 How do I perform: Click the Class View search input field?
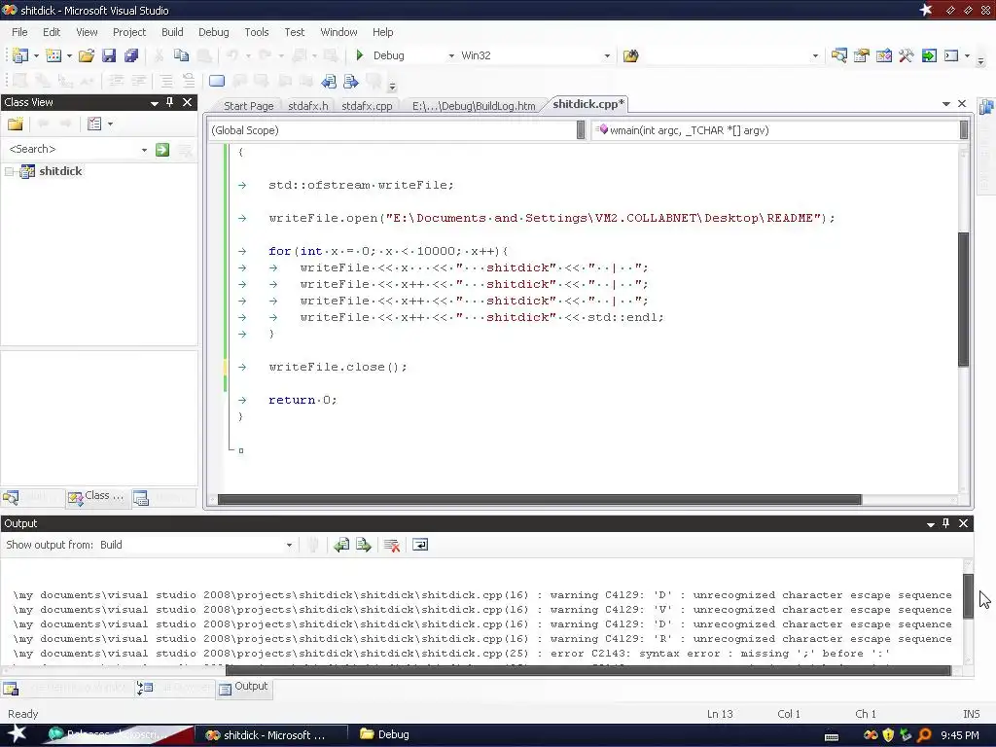(x=74, y=149)
